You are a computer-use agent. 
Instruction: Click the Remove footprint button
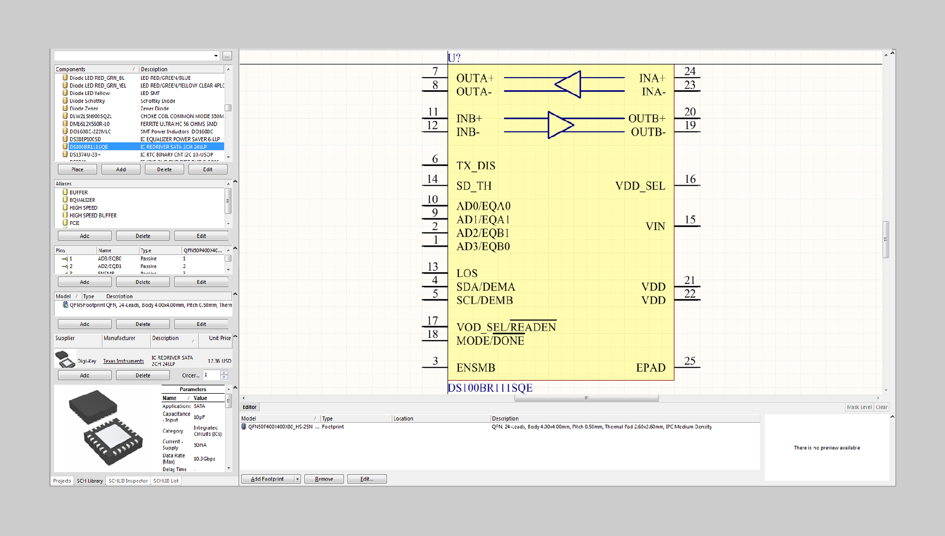click(324, 478)
